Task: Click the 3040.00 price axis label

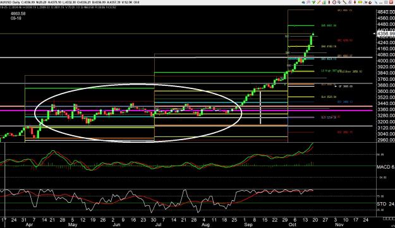Action: click(386, 134)
